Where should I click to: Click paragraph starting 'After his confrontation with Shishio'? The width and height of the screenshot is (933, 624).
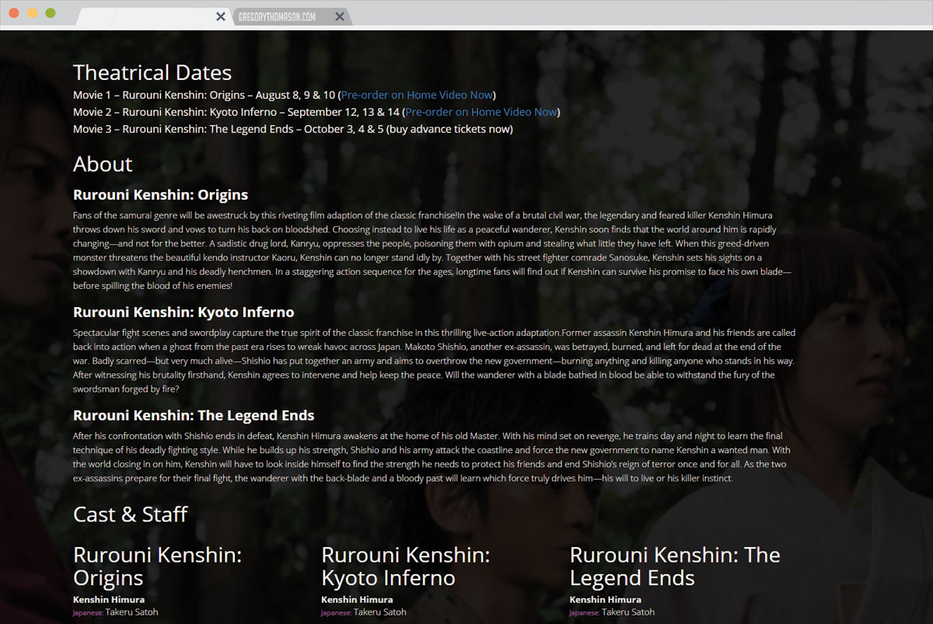[432, 457]
